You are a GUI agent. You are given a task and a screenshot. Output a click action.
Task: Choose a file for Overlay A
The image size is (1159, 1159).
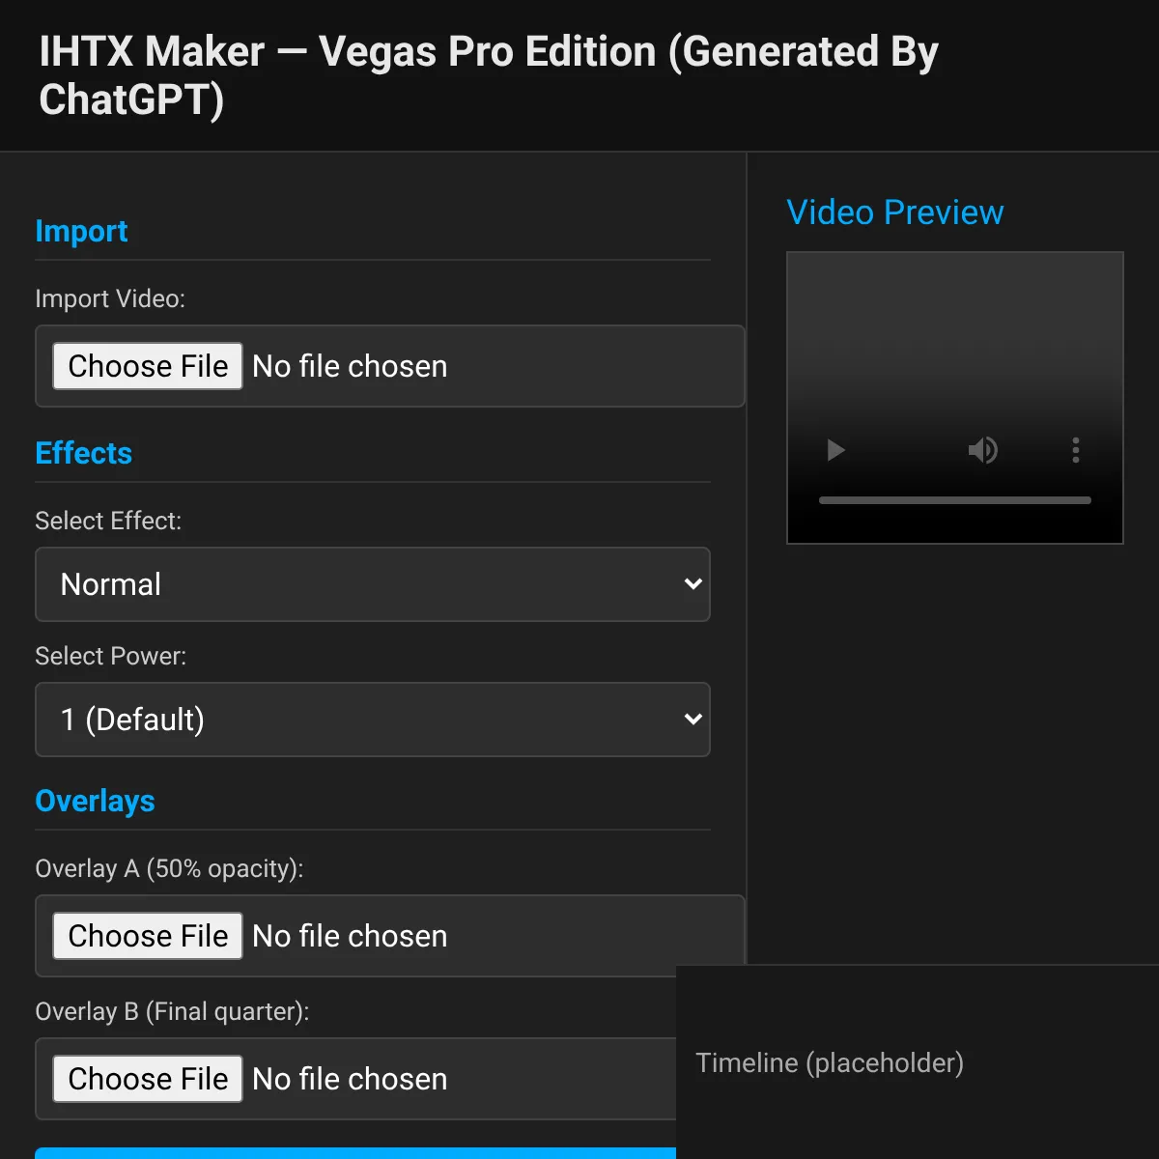(x=148, y=936)
